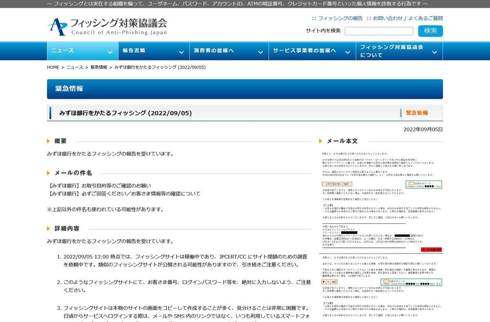The image size is (490, 322).
Task: Click the 詳細内容 heading arrow icon
Action: (x=49, y=229)
